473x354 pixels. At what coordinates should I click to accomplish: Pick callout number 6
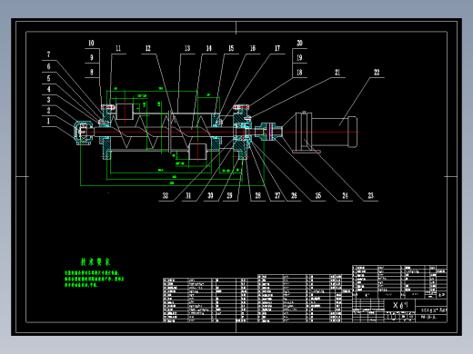click(48, 66)
